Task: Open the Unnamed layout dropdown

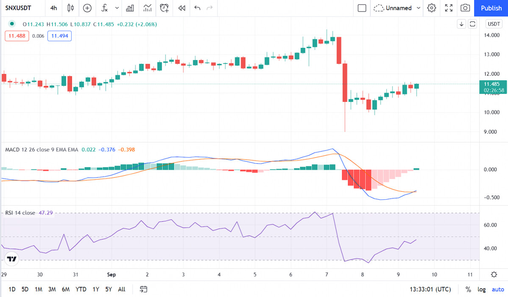Action: [398, 8]
